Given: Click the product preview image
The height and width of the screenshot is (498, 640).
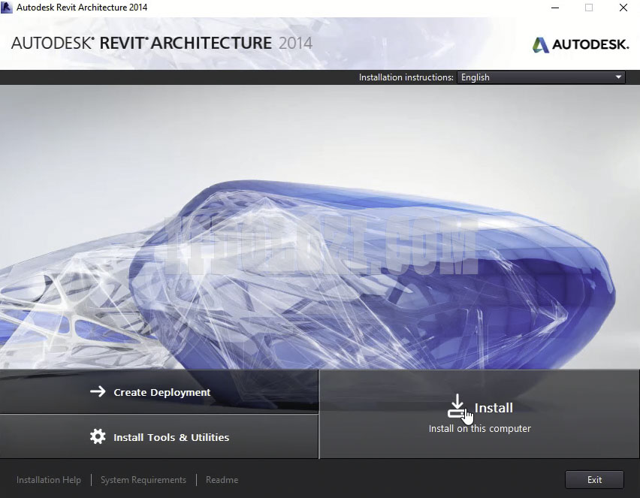Looking at the screenshot, I should (320, 225).
